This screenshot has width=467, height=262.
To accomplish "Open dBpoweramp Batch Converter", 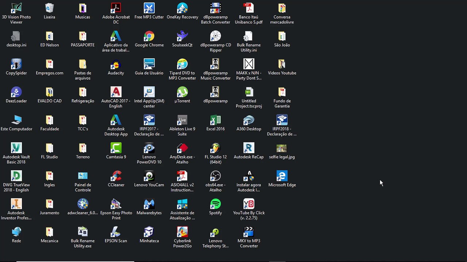I will [x=216, y=8].
